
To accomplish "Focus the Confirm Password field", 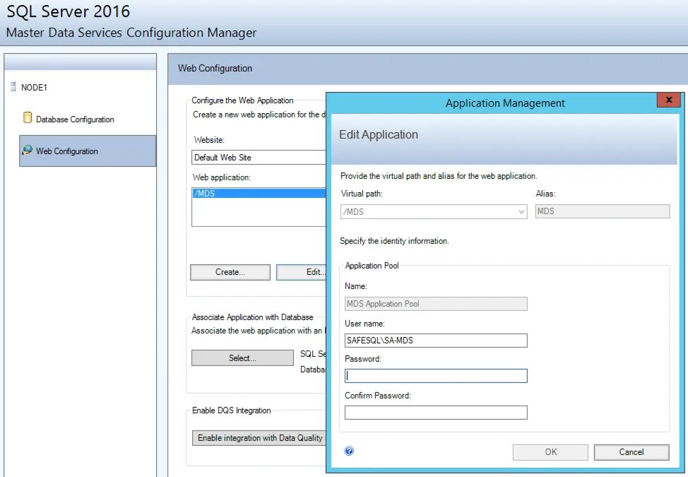I will tap(436, 413).
